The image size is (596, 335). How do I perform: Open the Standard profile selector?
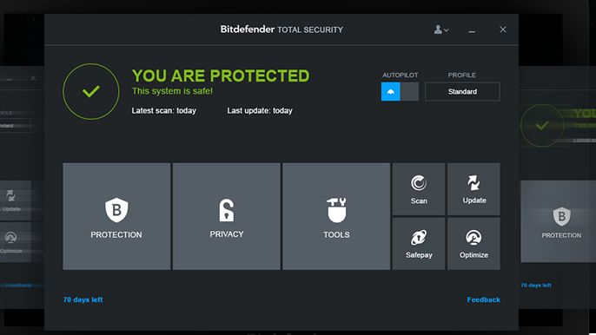pyautogui.click(x=462, y=91)
